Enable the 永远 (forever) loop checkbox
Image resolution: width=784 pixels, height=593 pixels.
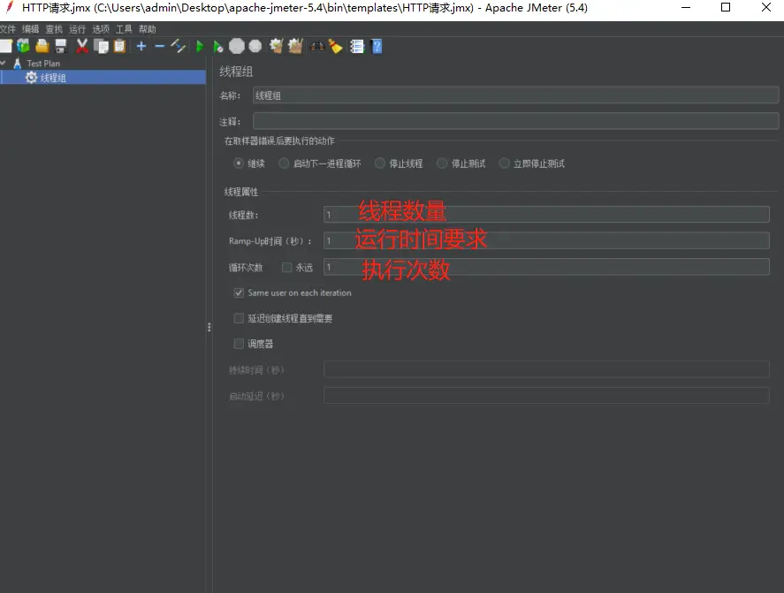pos(286,267)
